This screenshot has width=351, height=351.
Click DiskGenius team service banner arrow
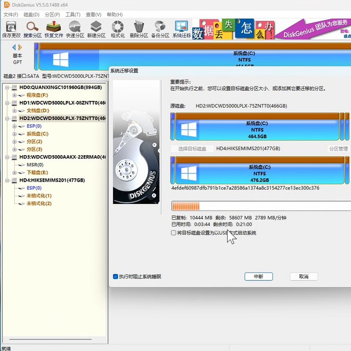(x=313, y=29)
